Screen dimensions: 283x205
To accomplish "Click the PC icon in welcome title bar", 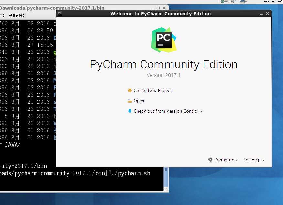I will click(x=60, y=14).
